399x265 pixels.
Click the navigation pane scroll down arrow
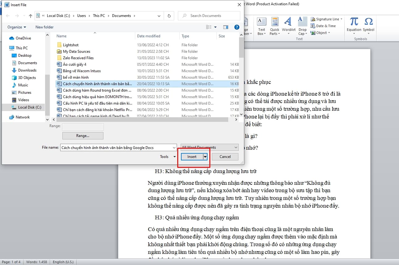click(x=47, y=119)
